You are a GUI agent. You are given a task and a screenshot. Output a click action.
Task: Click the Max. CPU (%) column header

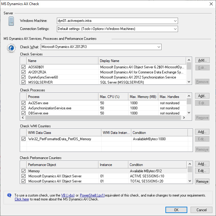(113, 97)
